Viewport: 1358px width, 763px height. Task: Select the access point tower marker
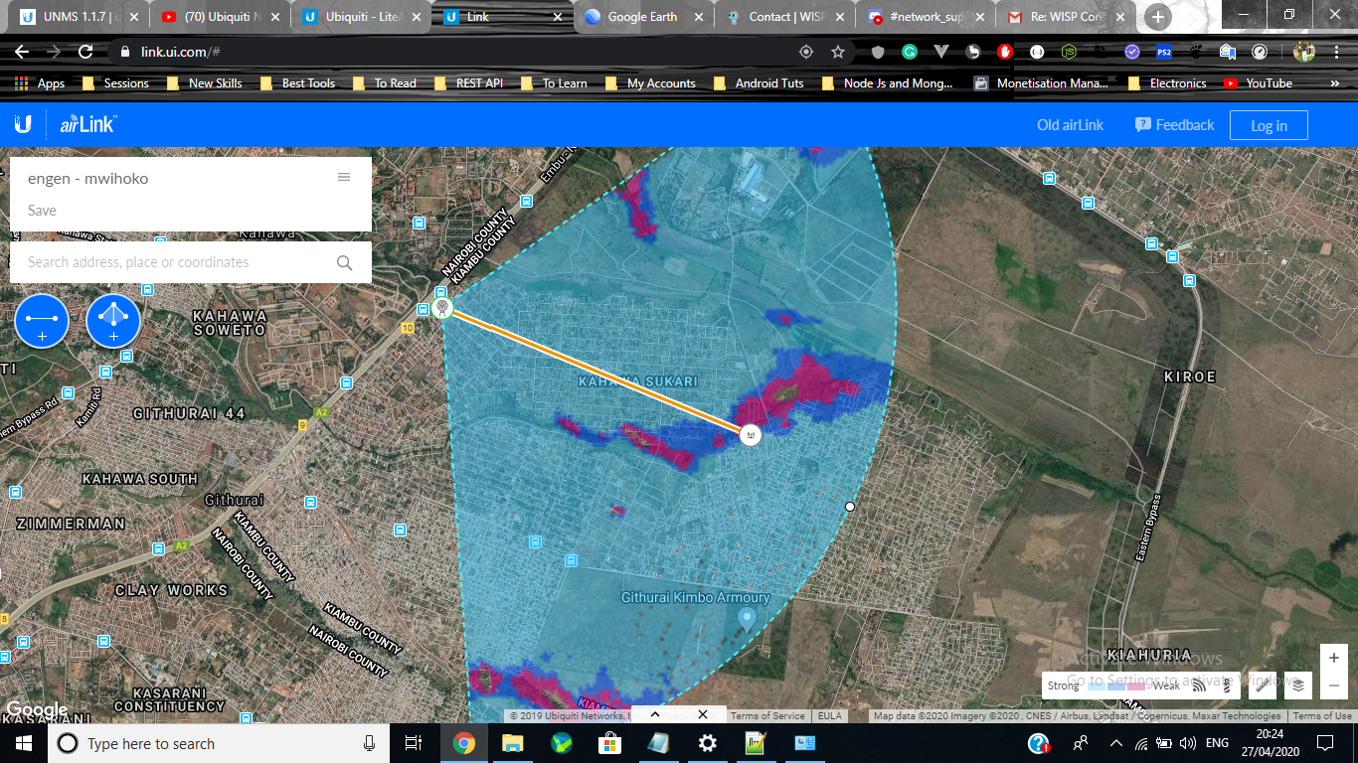click(441, 308)
